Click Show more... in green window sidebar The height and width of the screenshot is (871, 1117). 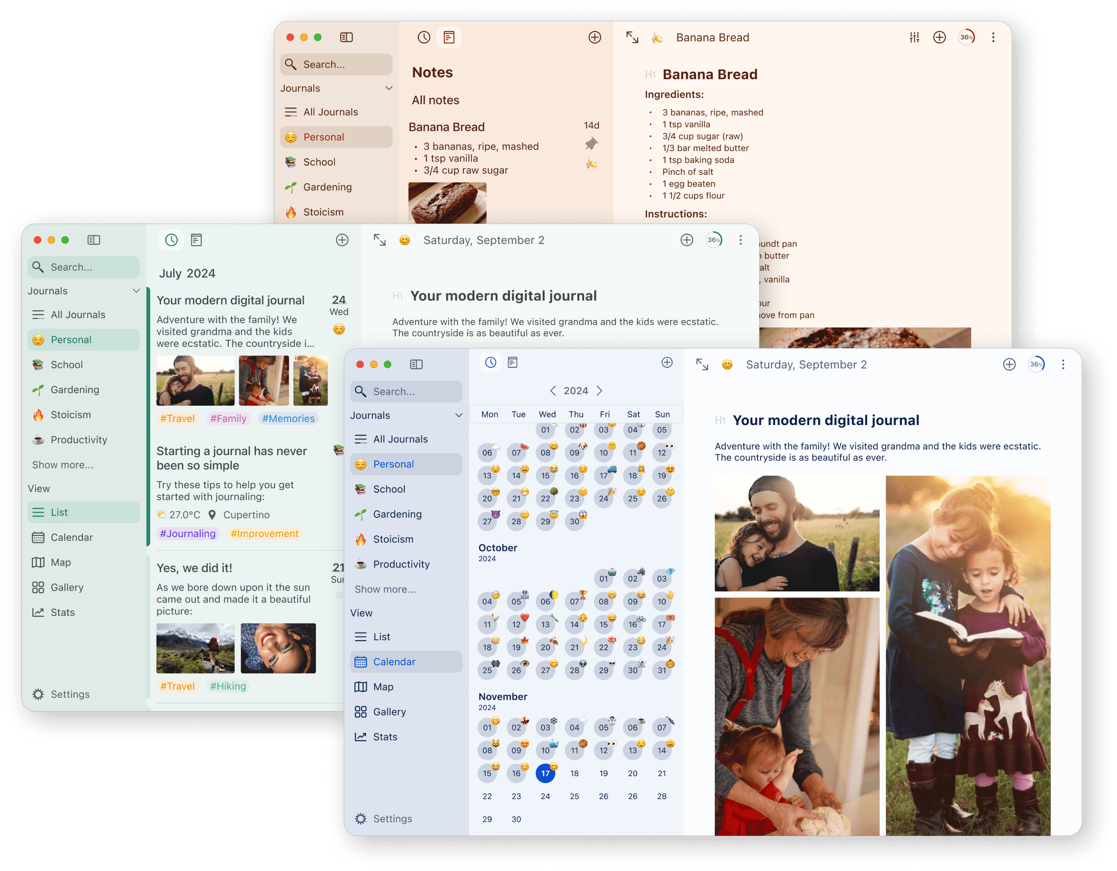62,465
